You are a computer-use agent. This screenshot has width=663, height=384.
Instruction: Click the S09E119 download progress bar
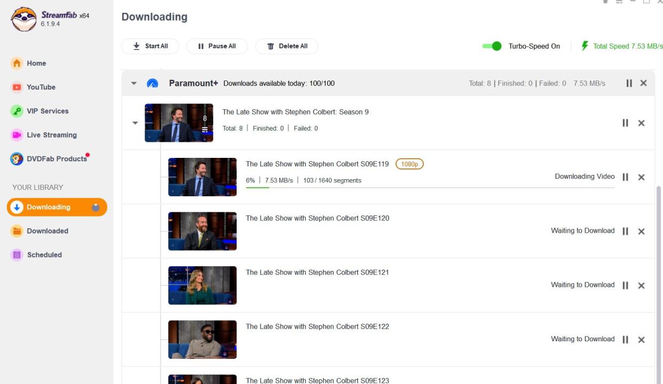click(x=430, y=187)
